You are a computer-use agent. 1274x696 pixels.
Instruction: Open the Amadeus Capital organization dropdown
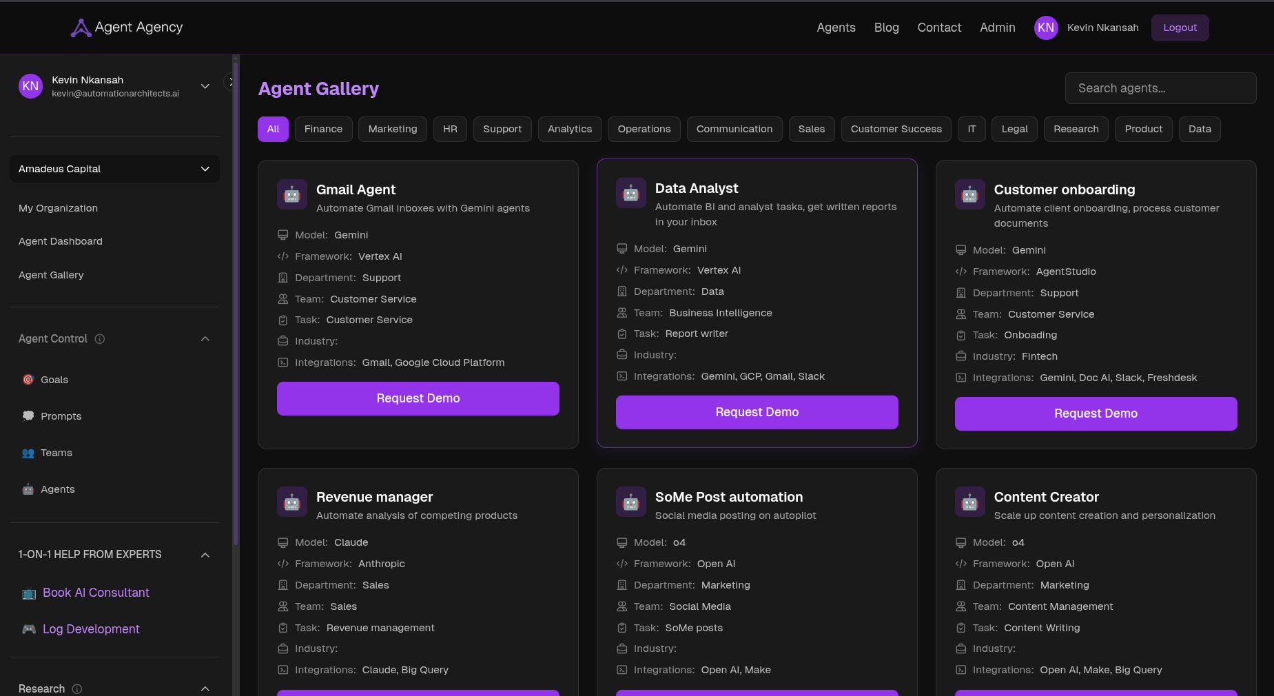coord(114,169)
